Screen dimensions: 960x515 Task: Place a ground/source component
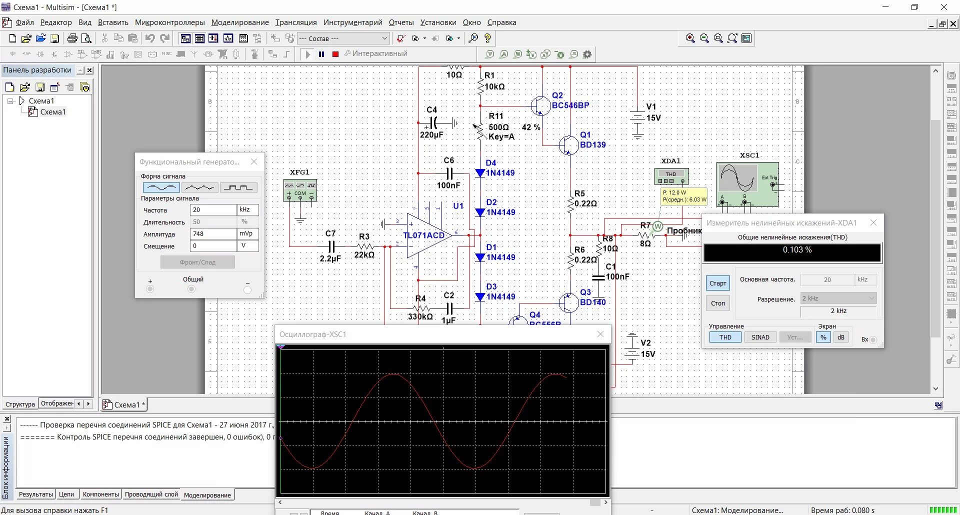click(x=12, y=54)
